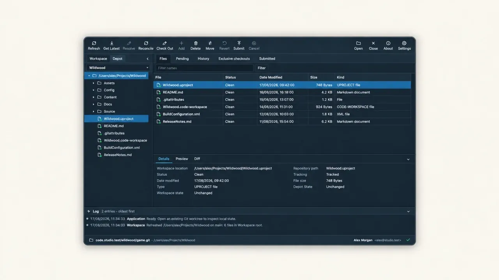The width and height of the screenshot is (499, 280).
Task: Click code.studio.test/wildwood/game.git in status bar
Action: pyautogui.click(x=123, y=240)
